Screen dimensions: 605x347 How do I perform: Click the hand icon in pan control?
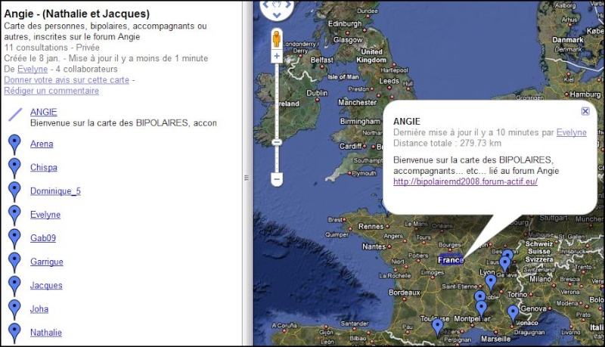pyautogui.click(x=277, y=5)
